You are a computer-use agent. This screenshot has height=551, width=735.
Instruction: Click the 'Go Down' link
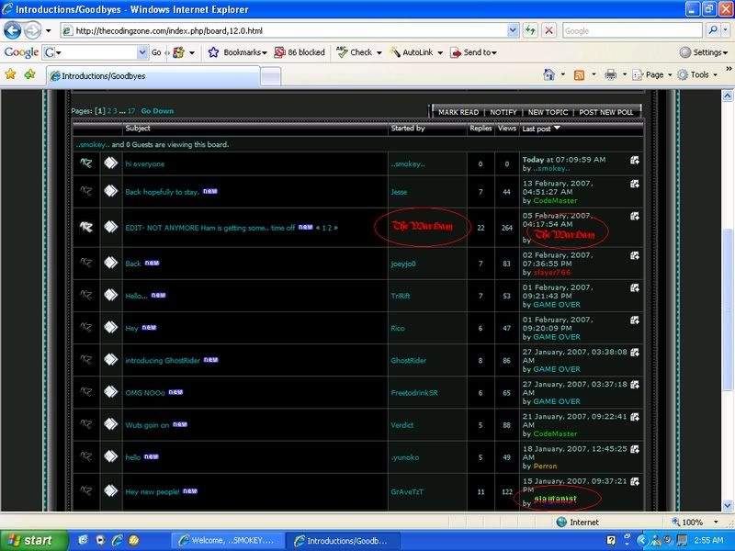click(157, 111)
